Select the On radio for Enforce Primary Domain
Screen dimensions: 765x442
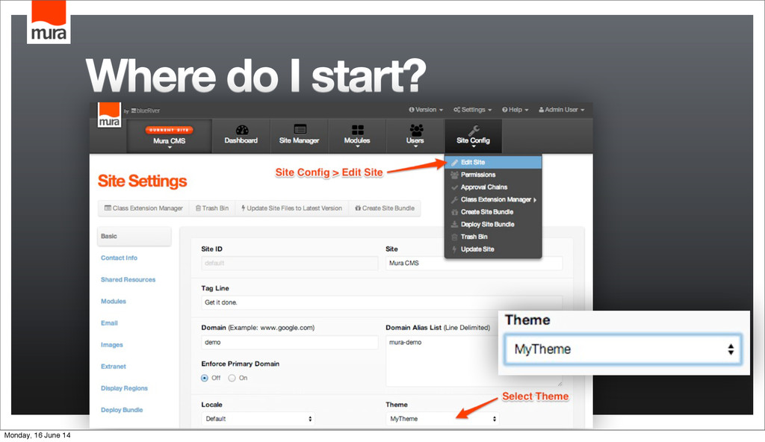pos(232,378)
